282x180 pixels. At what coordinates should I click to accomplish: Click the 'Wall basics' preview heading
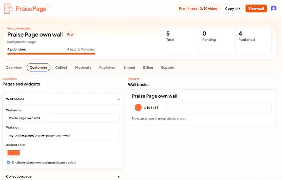(x=139, y=85)
